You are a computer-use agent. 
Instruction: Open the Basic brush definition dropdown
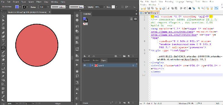[x=85, y=7]
